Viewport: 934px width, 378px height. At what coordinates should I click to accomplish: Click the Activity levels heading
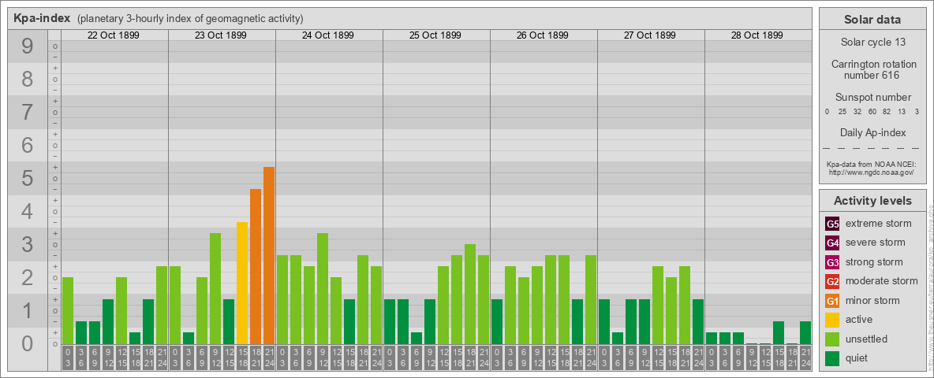[872, 201]
